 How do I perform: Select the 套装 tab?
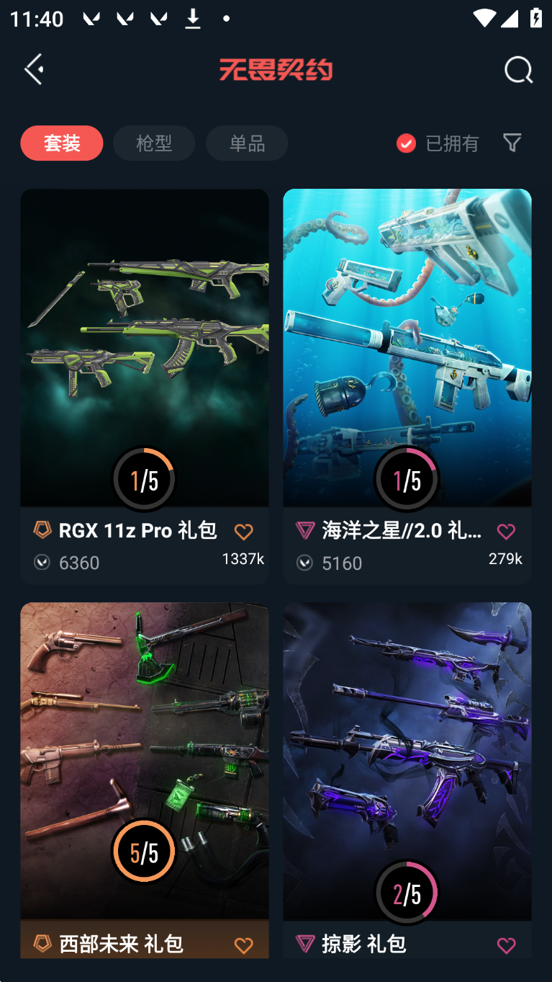coord(62,143)
